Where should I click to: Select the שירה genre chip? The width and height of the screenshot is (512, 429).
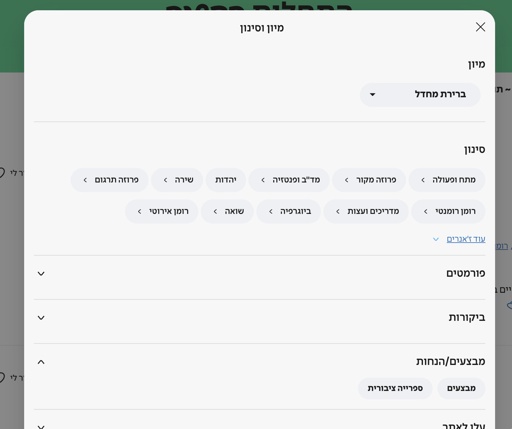pyautogui.click(x=177, y=180)
